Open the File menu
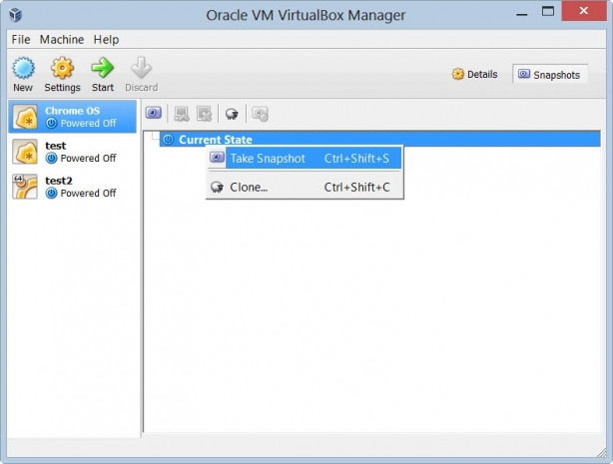This screenshot has width=613, height=464. [x=21, y=40]
